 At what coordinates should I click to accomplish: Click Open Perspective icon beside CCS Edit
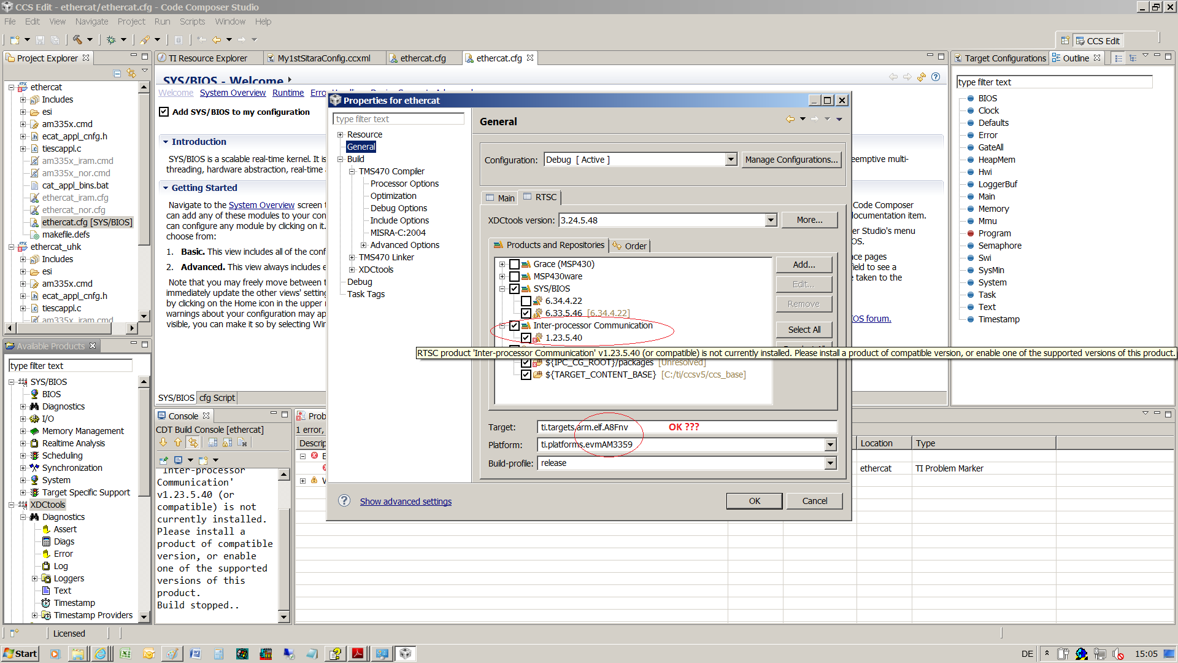[1065, 41]
